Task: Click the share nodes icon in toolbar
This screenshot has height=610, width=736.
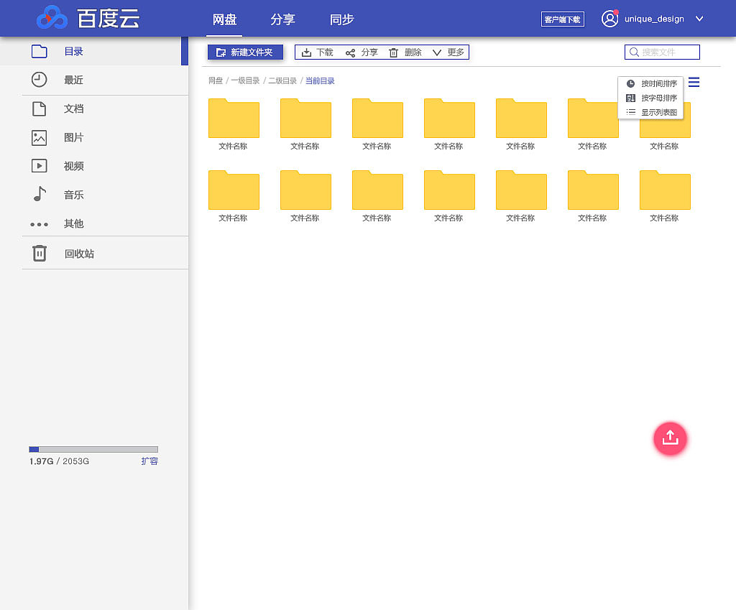Action: [350, 53]
